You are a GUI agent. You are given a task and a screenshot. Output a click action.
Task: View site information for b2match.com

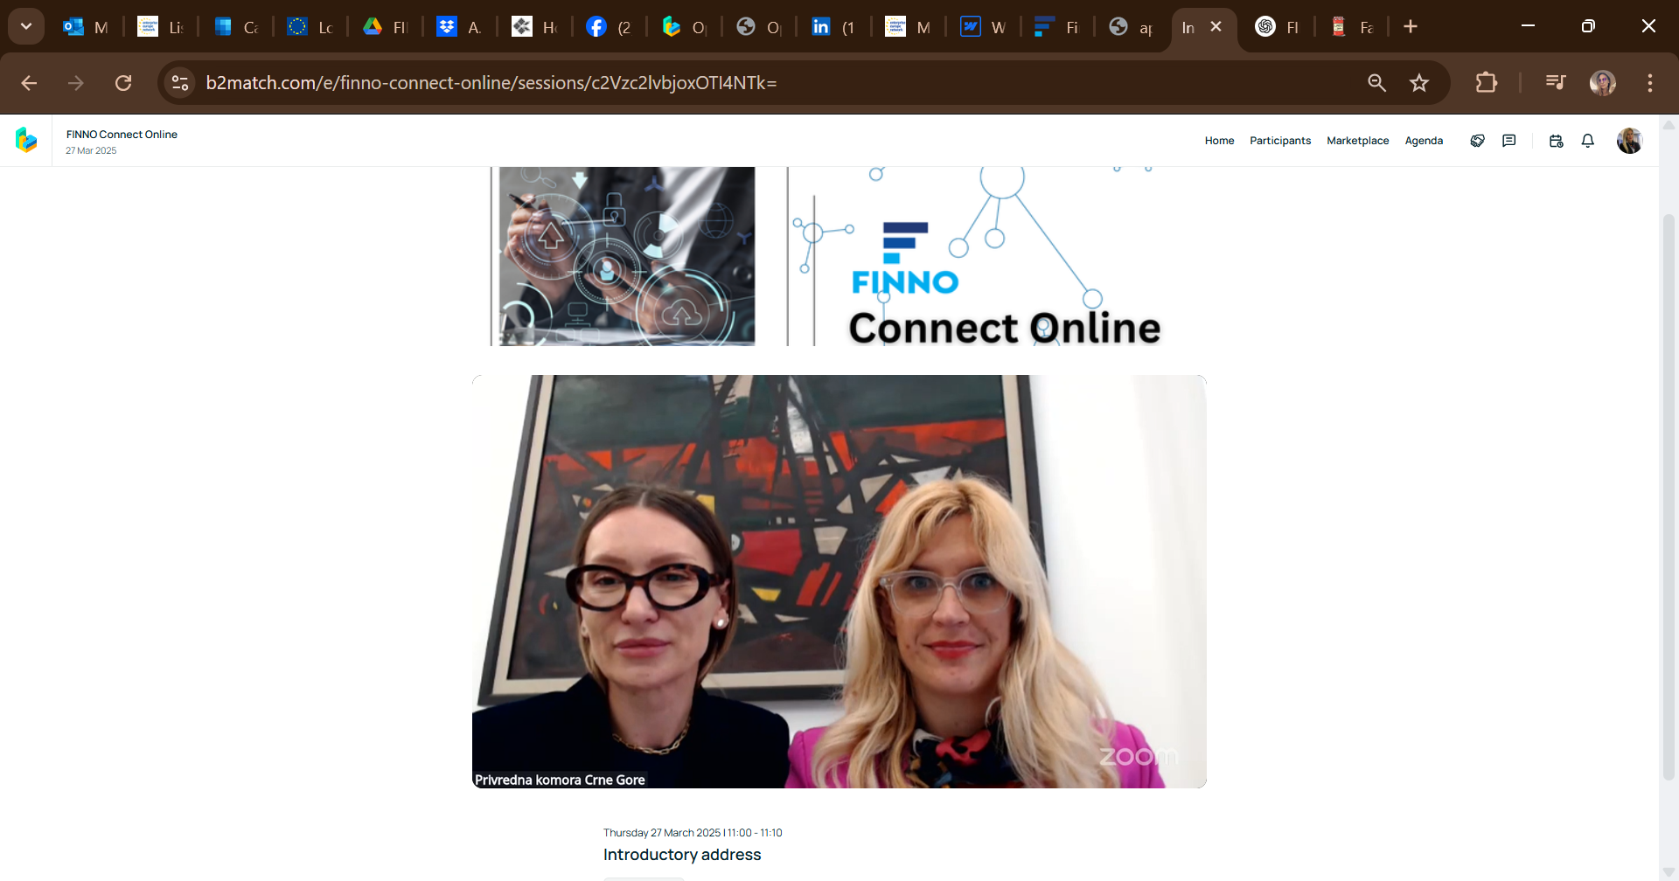(180, 83)
